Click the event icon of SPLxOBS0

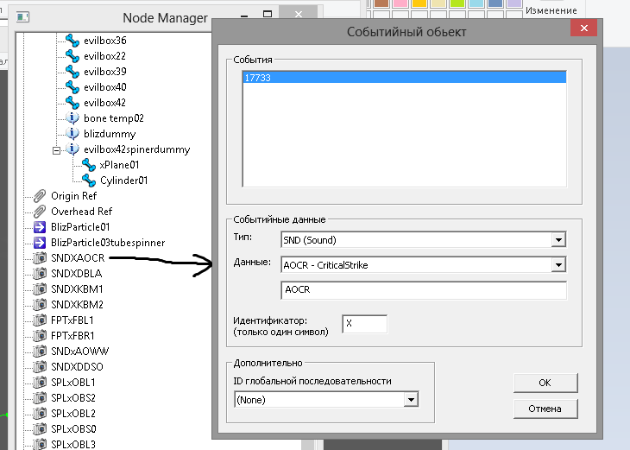click(40, 428)
